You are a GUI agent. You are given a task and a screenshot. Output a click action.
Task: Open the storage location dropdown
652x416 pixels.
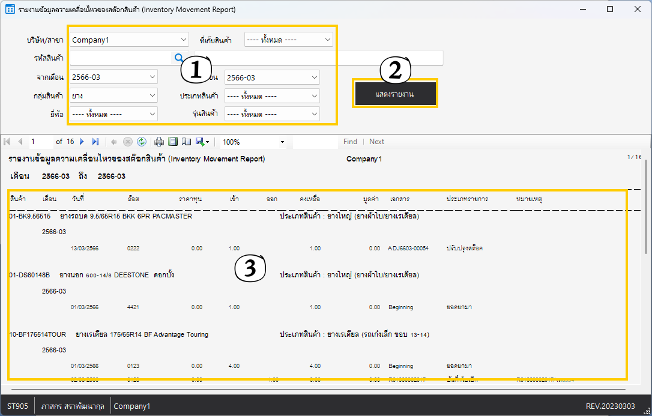click(327, 40)
